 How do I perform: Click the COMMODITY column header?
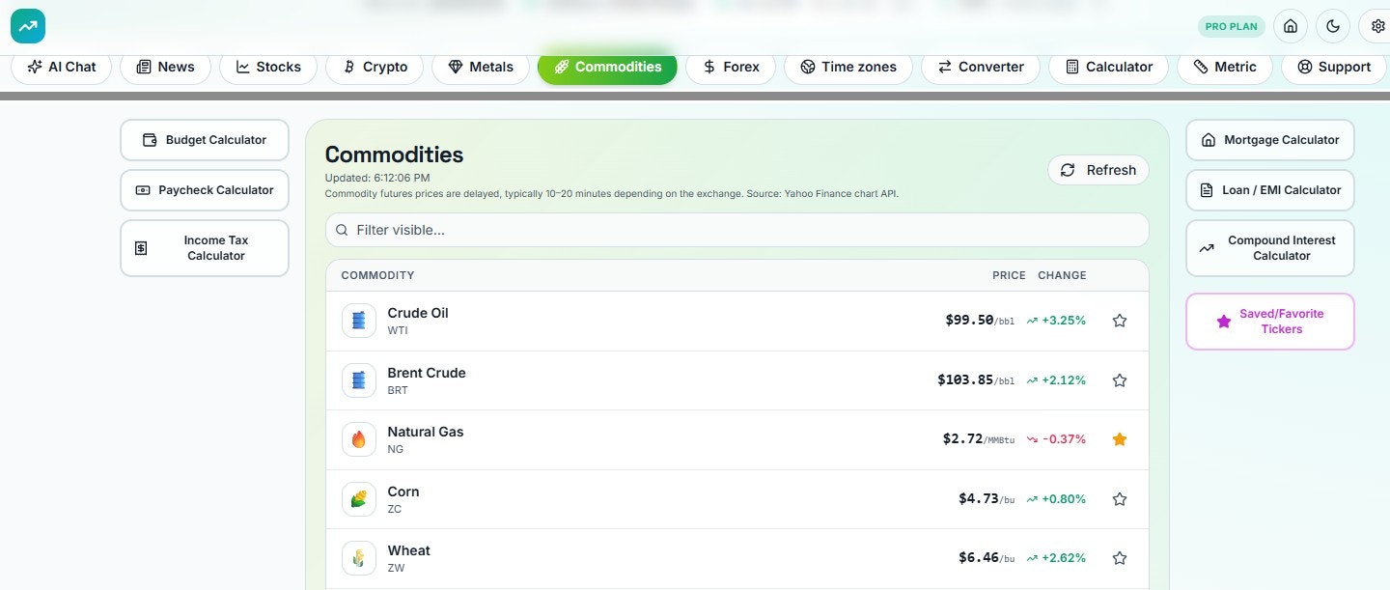[377, 275]
